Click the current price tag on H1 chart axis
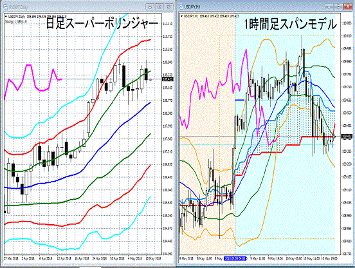 347,137
